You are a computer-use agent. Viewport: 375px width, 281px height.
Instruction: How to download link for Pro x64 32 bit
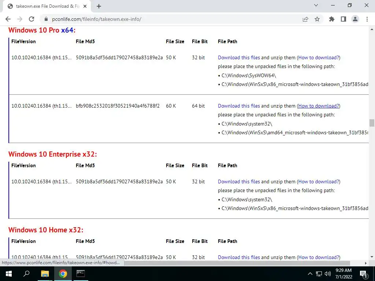pos(319,57)
